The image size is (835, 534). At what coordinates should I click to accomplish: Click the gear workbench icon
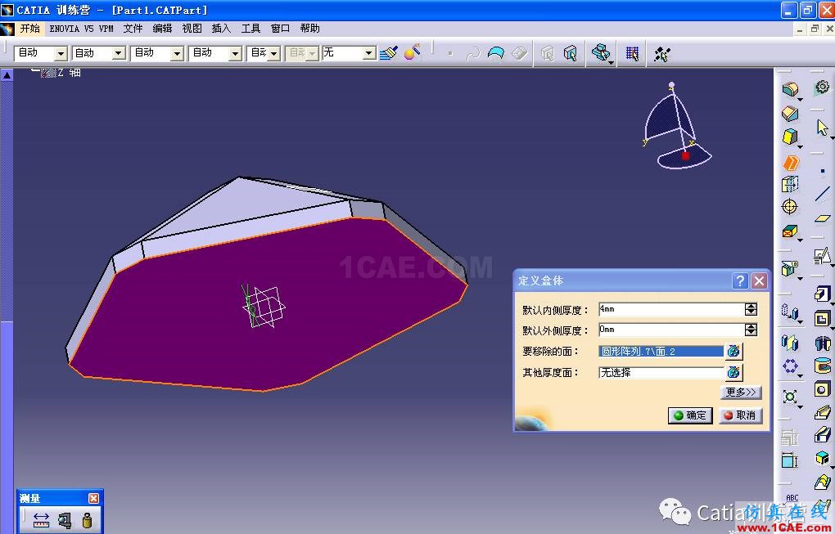(823, 88)
